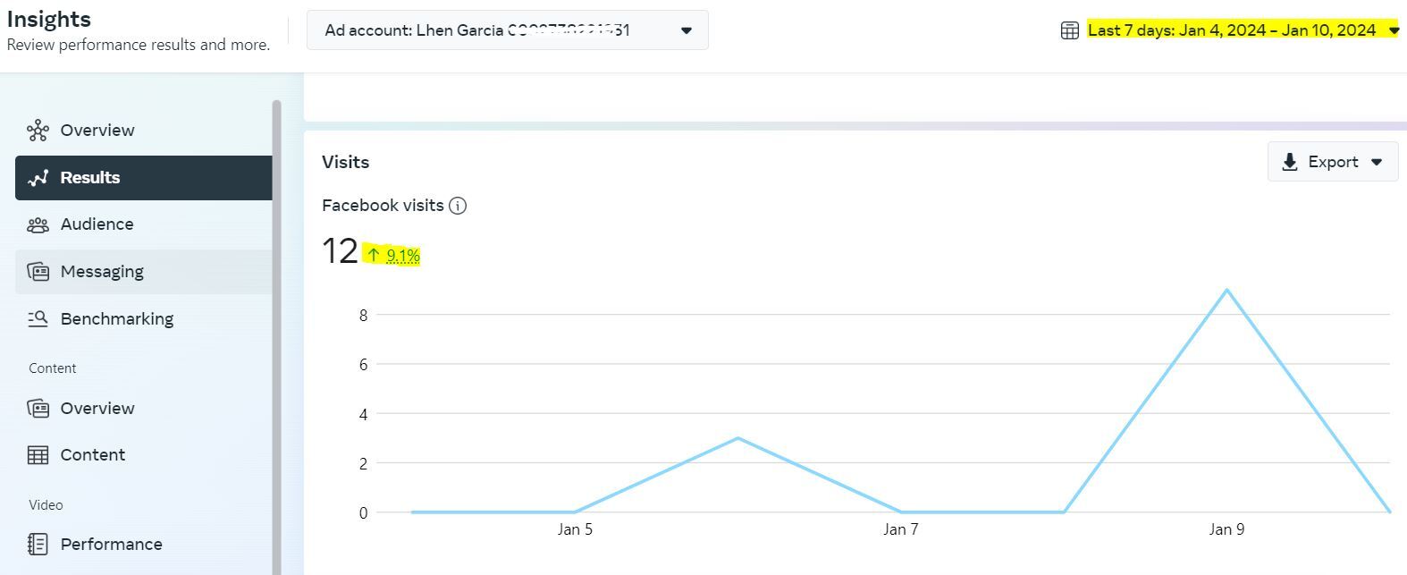Click the calendar icon beside date range
The height and width of the screenshot is (575, 1407).
tap(1069, 30)
